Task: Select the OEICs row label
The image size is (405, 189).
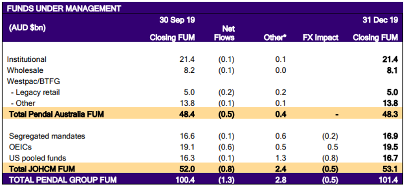Action: point(21,147)
